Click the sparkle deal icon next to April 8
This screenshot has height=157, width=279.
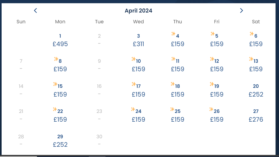point(56,59)
